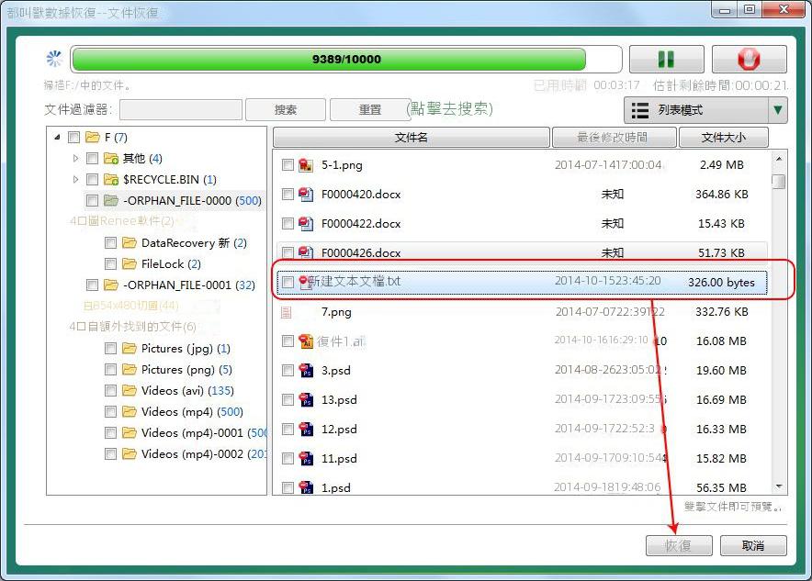Sort by the 文件名 column header
Viewport: 812px width, 581px height.
point(411,137)
